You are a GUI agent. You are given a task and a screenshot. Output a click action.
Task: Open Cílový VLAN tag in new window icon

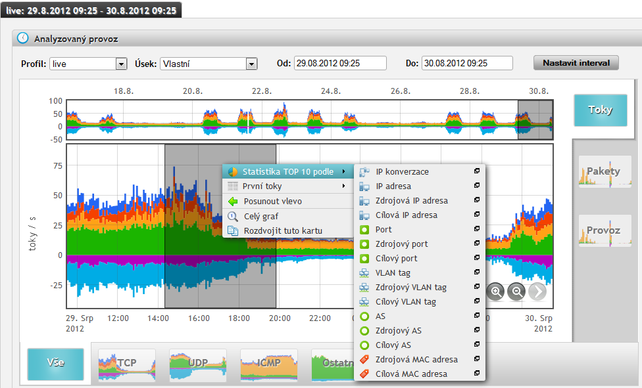pos(477,301)
